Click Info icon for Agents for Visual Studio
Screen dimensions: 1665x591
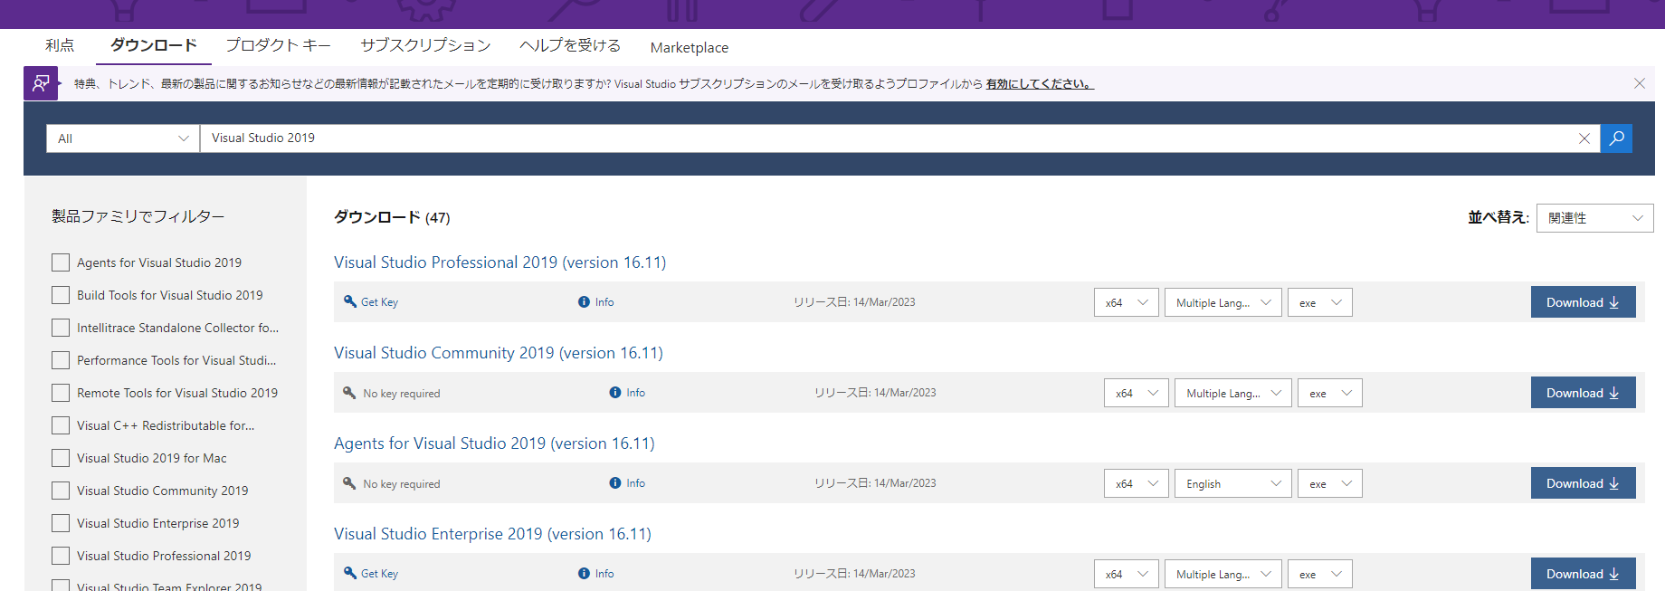pos(615,483)
